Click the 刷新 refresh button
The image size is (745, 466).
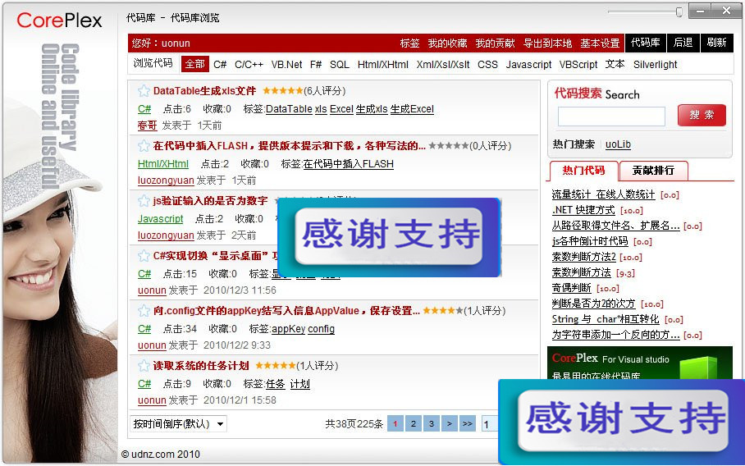[716, 43]
